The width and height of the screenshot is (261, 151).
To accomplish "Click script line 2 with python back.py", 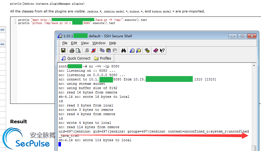I will [x=66, y=23].
